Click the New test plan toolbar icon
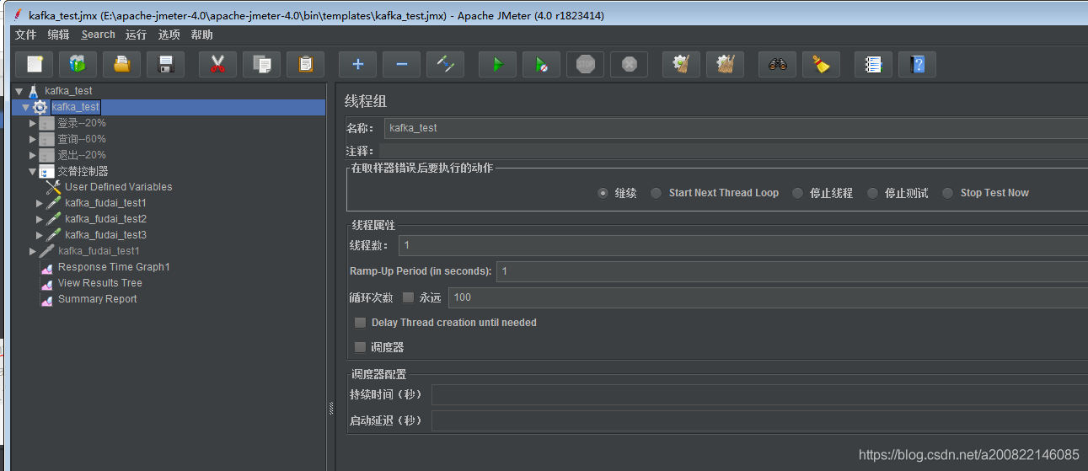Screen dimensions: 1088x471 (x=35, y=64)
